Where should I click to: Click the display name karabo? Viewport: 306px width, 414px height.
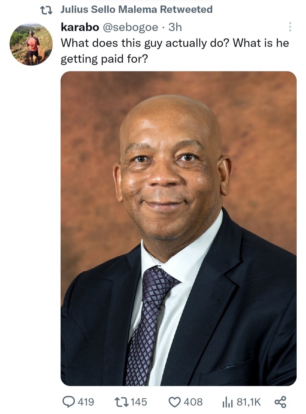pyautogui.click(x=80, y=27)
